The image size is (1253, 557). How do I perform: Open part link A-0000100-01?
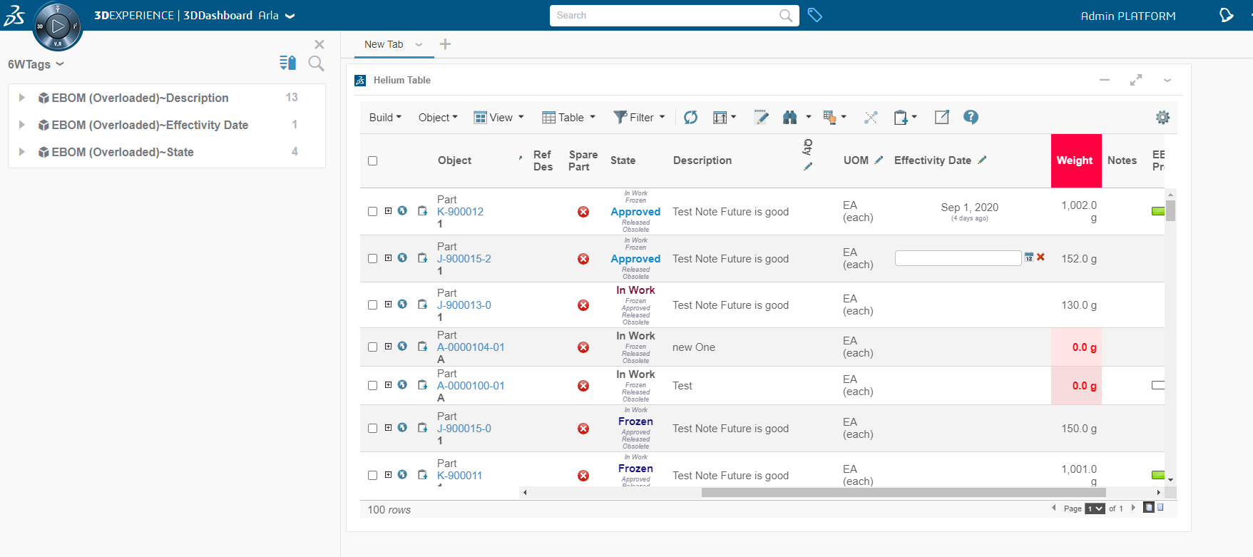[471, 386]
